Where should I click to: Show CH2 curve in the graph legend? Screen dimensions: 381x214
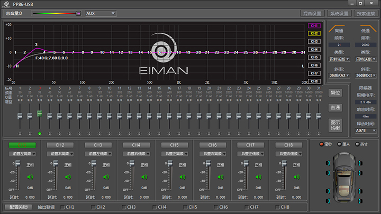pyautogui.click(x=314, y=33)
